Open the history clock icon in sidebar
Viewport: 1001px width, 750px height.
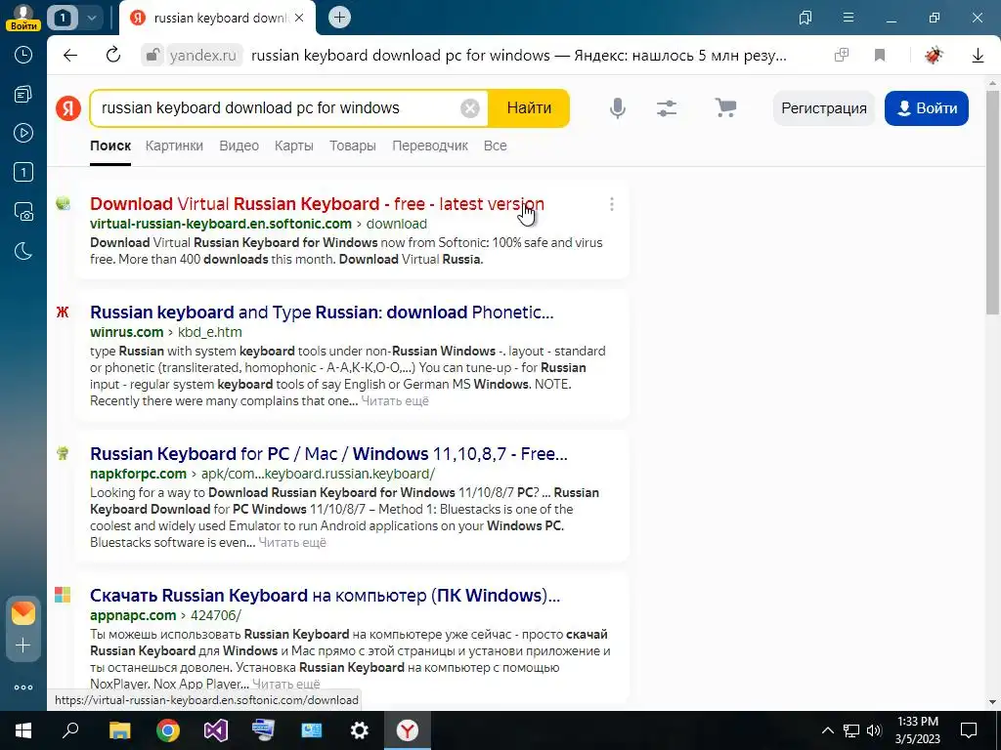[23, 55]
